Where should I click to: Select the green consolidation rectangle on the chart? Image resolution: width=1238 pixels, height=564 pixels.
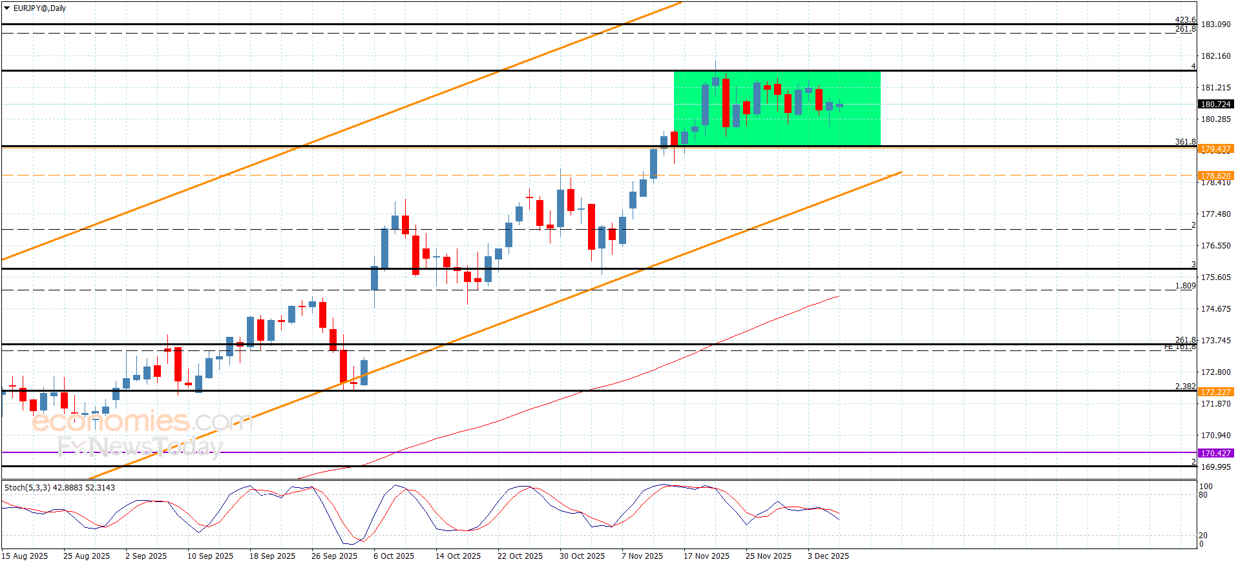[x=777, y=108]
